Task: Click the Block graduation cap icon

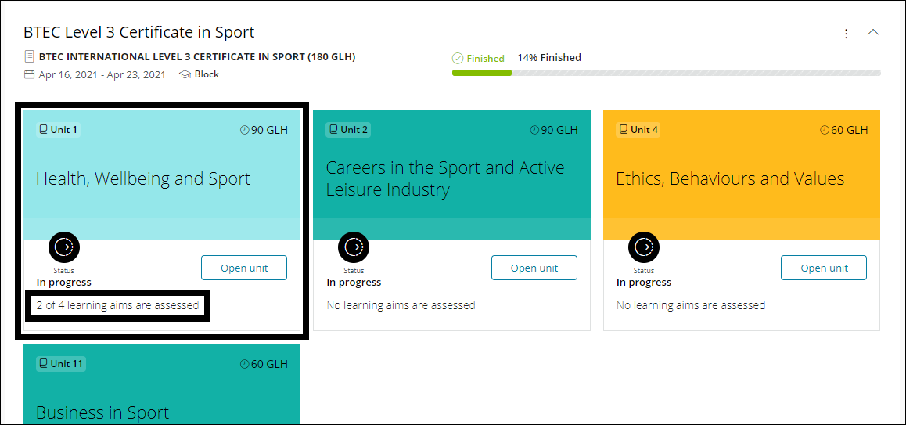Action: pos(185,74)
